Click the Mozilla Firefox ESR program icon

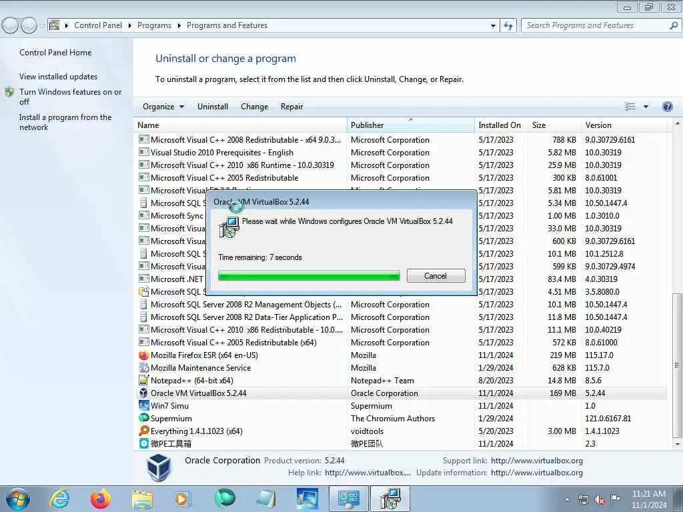(143, 355)
